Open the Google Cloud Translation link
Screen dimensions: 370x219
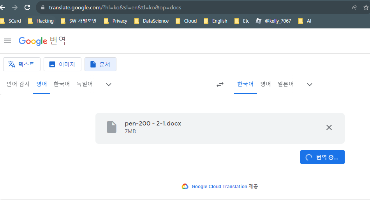click(x=219, y=186)
